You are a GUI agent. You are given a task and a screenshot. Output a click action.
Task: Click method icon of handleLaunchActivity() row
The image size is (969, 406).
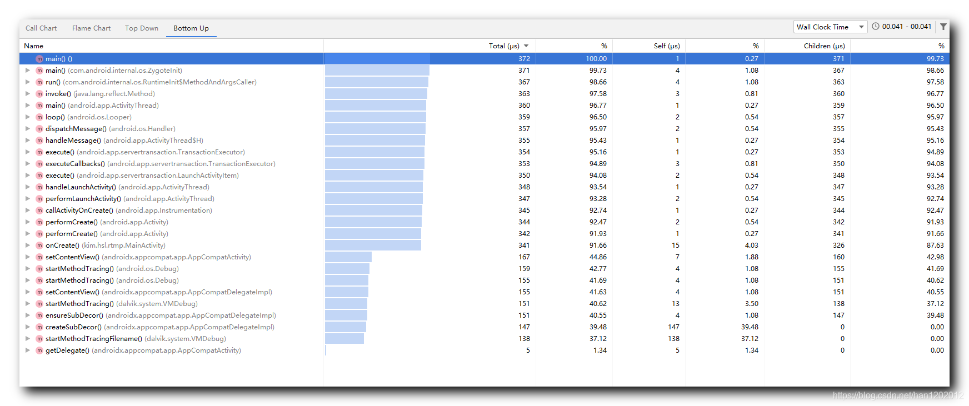coord(39,187)
